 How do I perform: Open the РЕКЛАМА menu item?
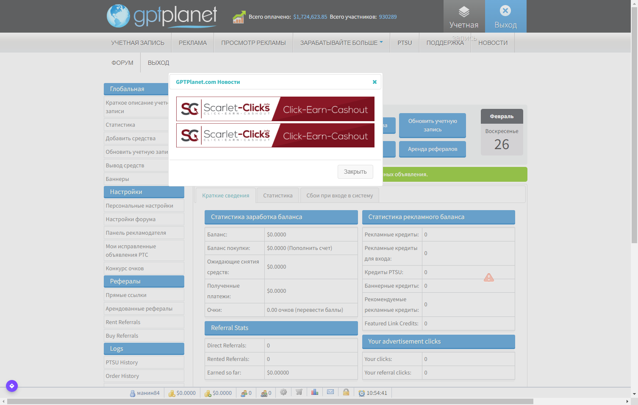pyautogui.click(x=193, y=43)
